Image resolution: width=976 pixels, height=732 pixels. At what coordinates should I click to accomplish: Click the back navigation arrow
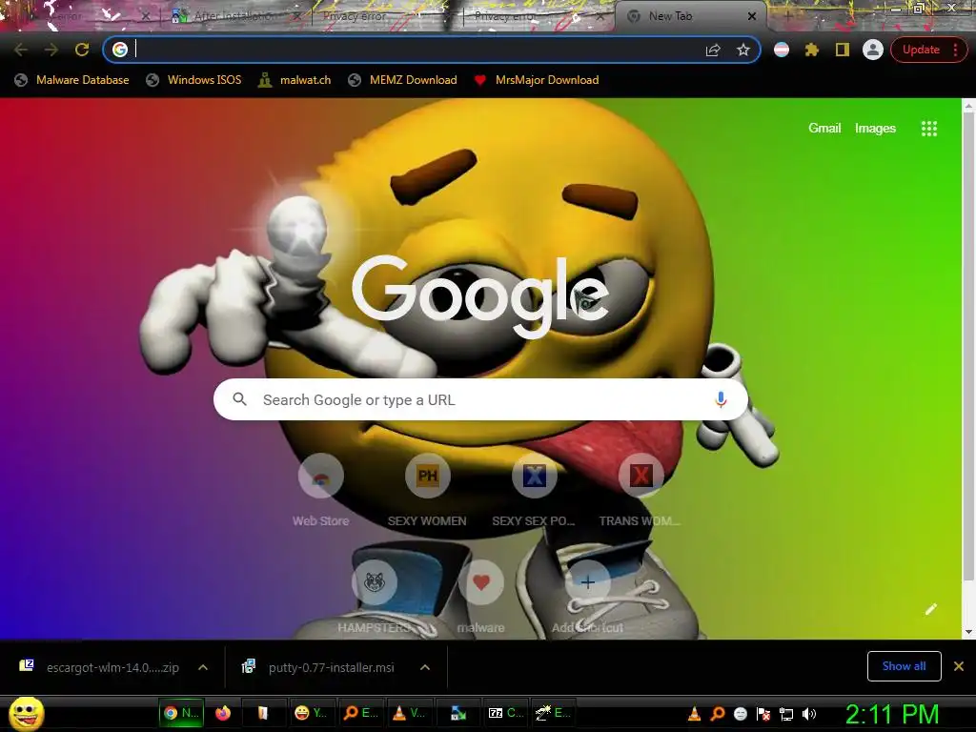tap(21, 50)
